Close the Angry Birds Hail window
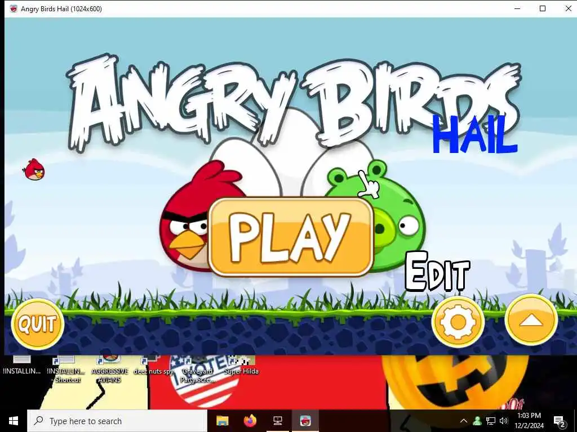 coord(568,8)
